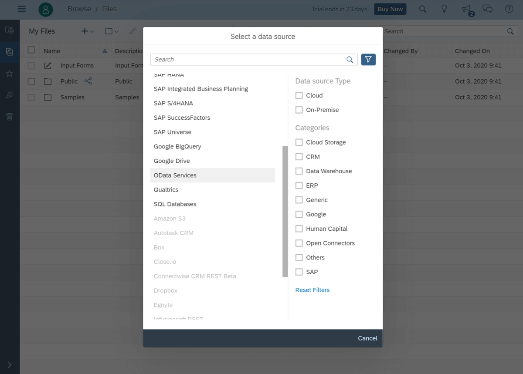Check the On-Premise checkbox
Image resolution: width=523 pixels, height=374 pixels.
click(299, 110)
